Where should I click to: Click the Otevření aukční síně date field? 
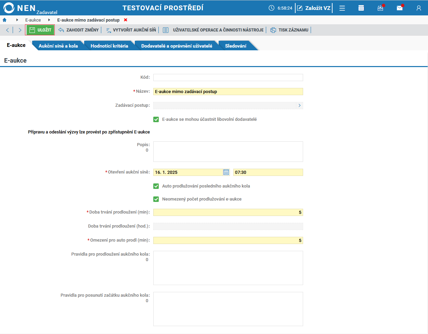[x=188, y=172]
